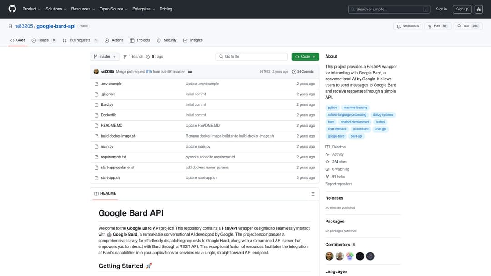The width and height of the screenshot is (491, 276).
Task: Open the tag icon next to 0 Tags
Action: point(148,57)
